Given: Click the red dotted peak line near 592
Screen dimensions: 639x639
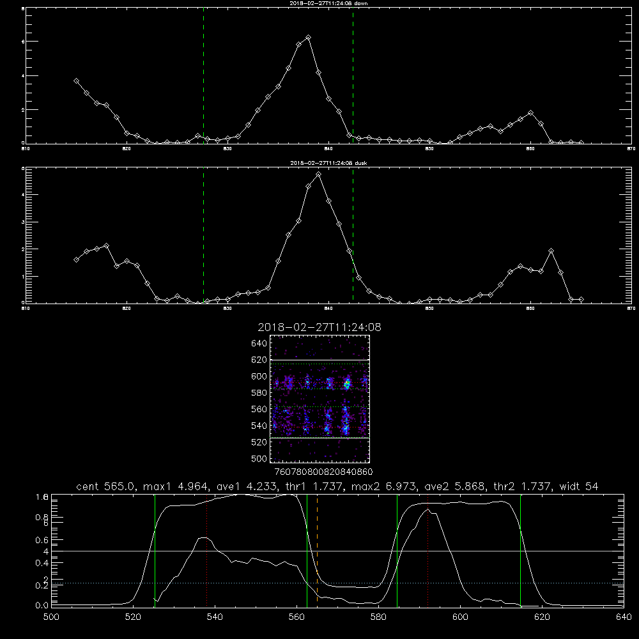Looking at the screenshot, I should [428, 551].
